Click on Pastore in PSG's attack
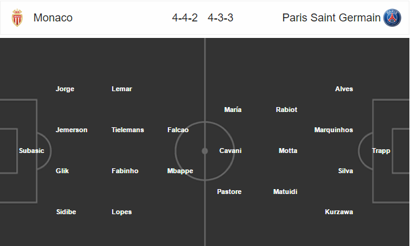This screenshot has width=410, height=246. [x=229, y=192]
